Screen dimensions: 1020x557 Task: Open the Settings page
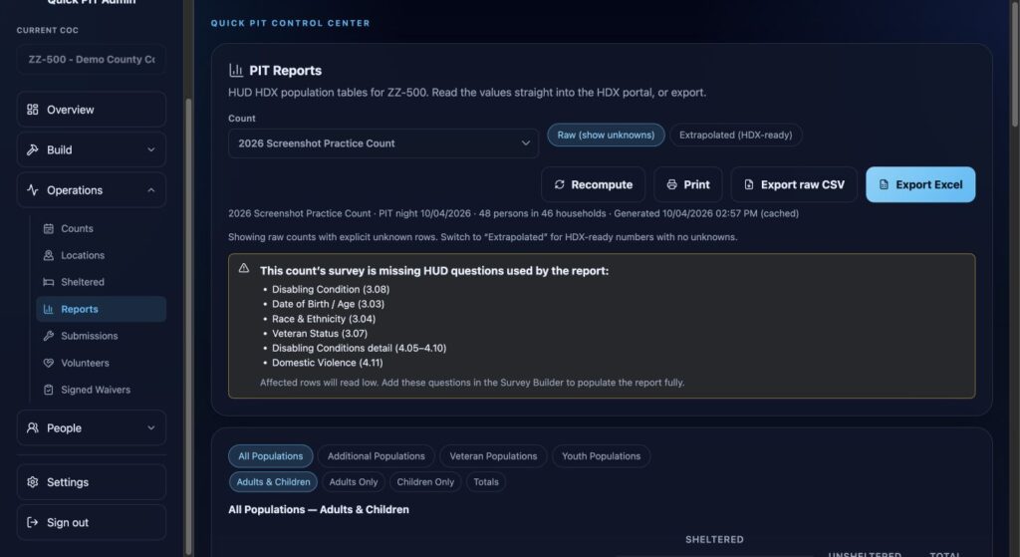pyautogui.click(x=91, y=482)
